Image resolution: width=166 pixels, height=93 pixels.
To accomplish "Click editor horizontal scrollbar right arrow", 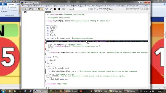I will (147, 88).
